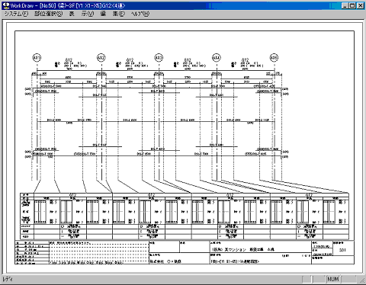The image size is (366, 285).
Task: Click the resize grip at window corner
Action: [x=361, y=280]
